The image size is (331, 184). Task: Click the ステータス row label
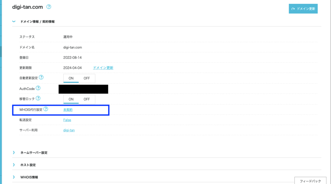point(27,37)
